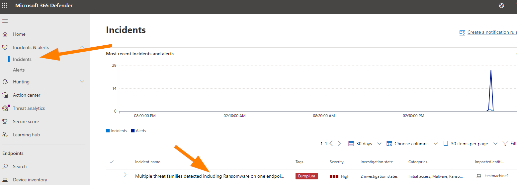Screen dimensions: 517x185
Task: Click the Secure score trophy icon
Action: pyautogui.click(x=5, y=121)
